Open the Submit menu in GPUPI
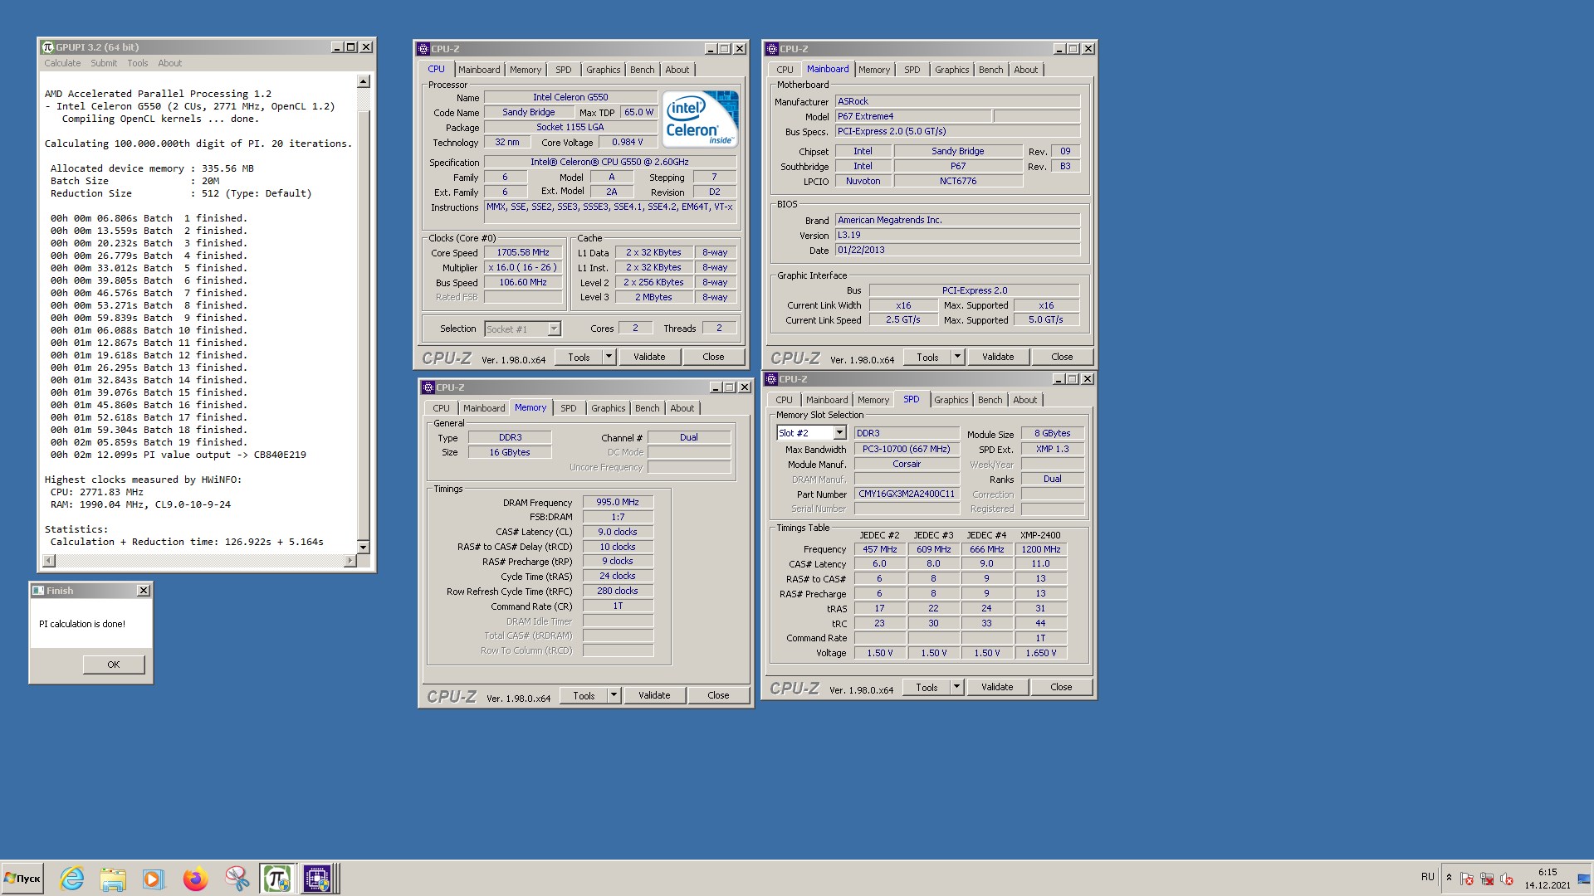The width and height of the screenshot is (1594, 896). (x=104, y=63)
